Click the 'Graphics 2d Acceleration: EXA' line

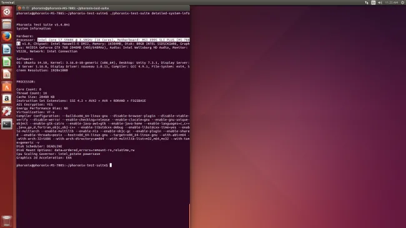(44, 157)
